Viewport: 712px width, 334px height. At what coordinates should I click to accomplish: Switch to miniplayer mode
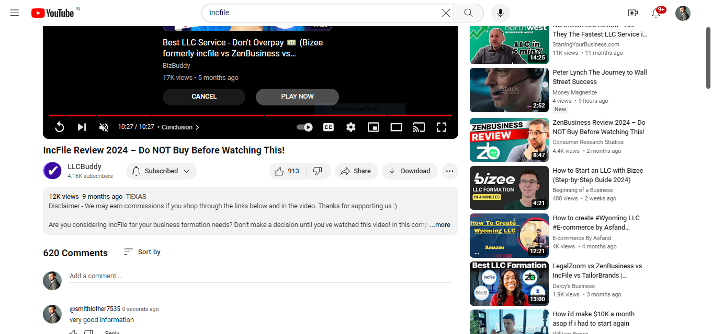(x=373, y=127)
